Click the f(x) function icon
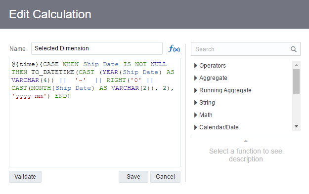 174,48
